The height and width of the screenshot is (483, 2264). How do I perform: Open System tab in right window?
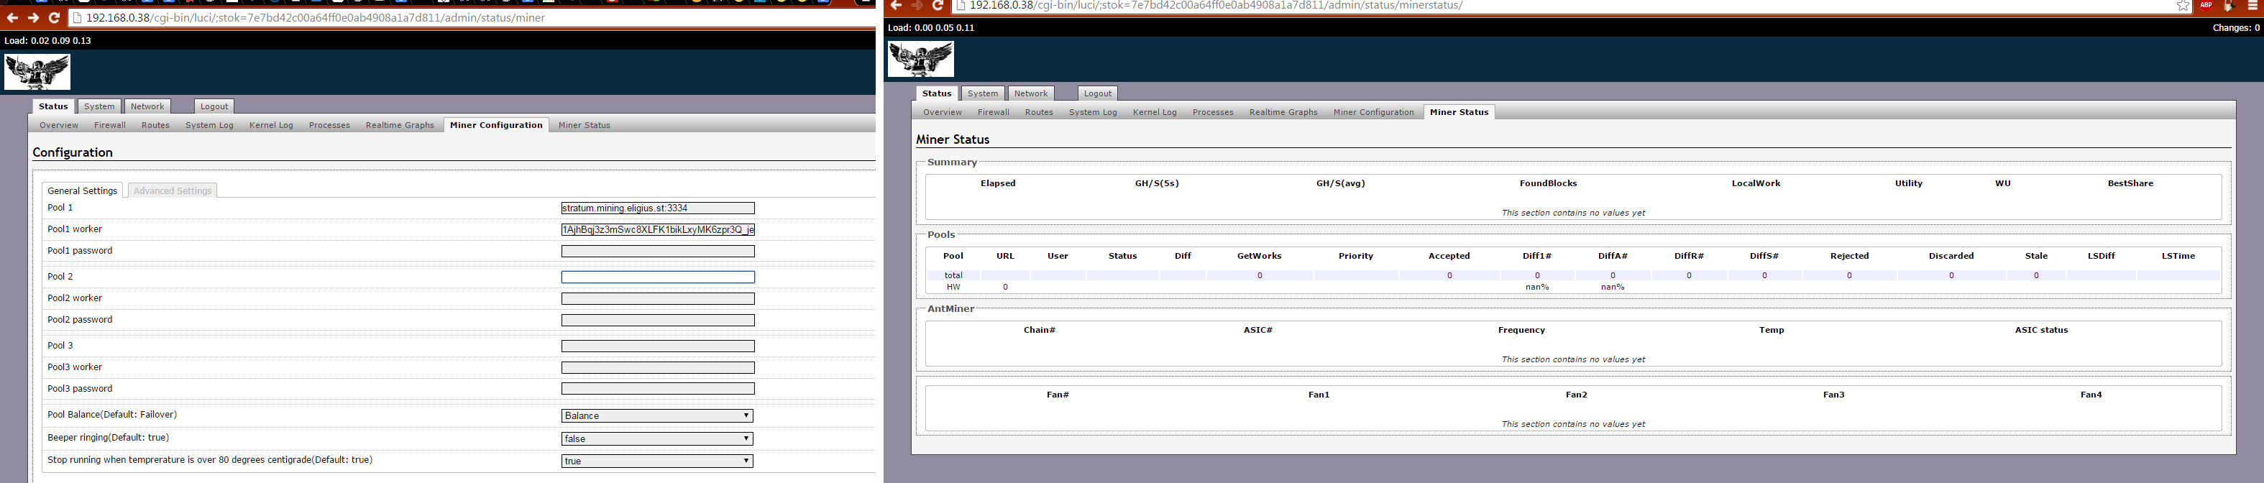pyautogui.click(x=983, y=93)
